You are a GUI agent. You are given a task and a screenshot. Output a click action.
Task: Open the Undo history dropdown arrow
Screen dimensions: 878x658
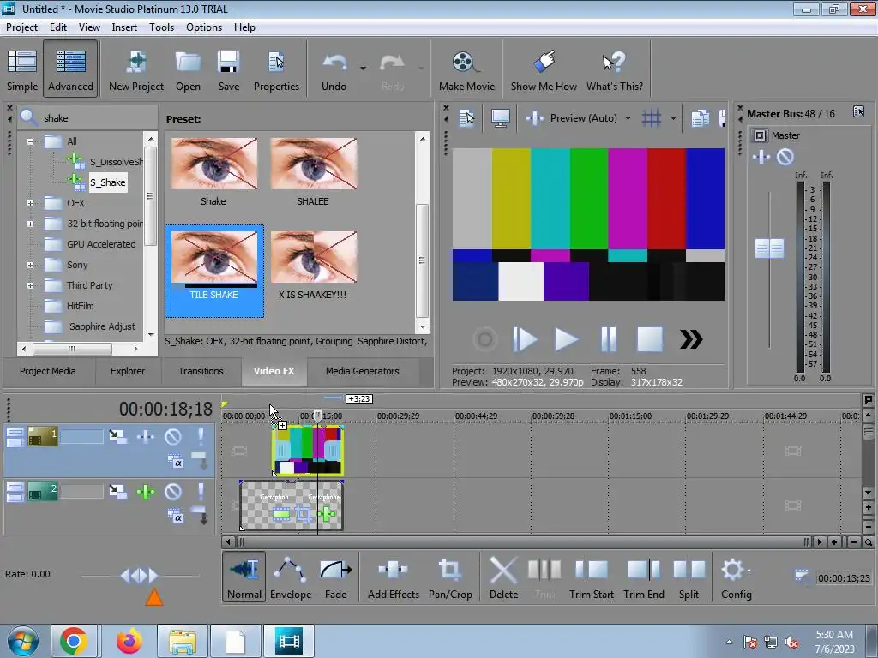tap(363, 69)
